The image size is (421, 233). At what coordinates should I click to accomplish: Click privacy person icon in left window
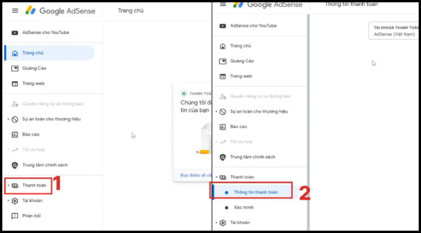pos(15,104)
